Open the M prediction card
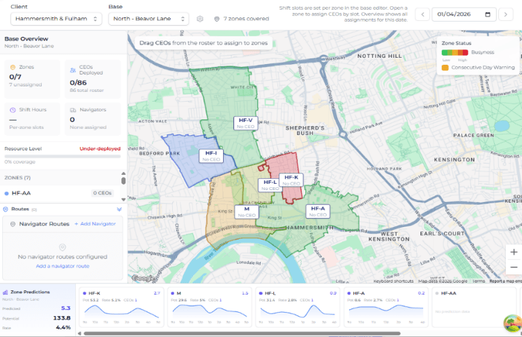 coord(209,307)
